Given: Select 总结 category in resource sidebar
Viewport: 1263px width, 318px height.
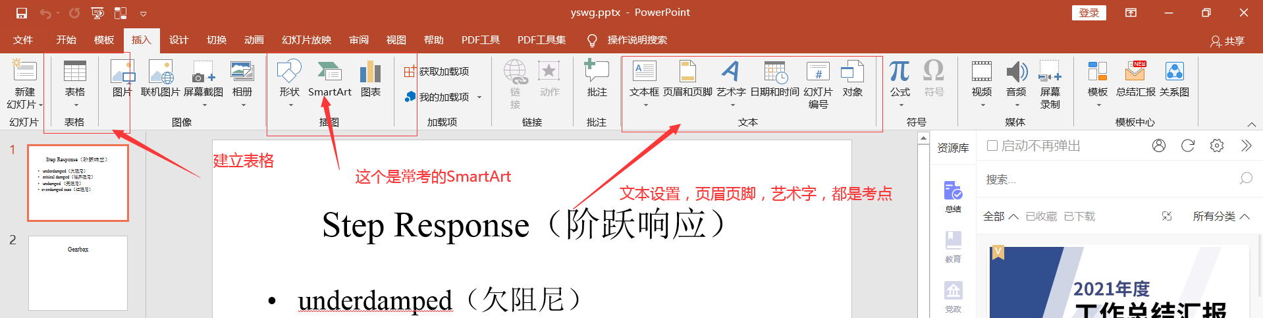Looking at the screenshot, I should pyautogui.click(x=953, y=197).
